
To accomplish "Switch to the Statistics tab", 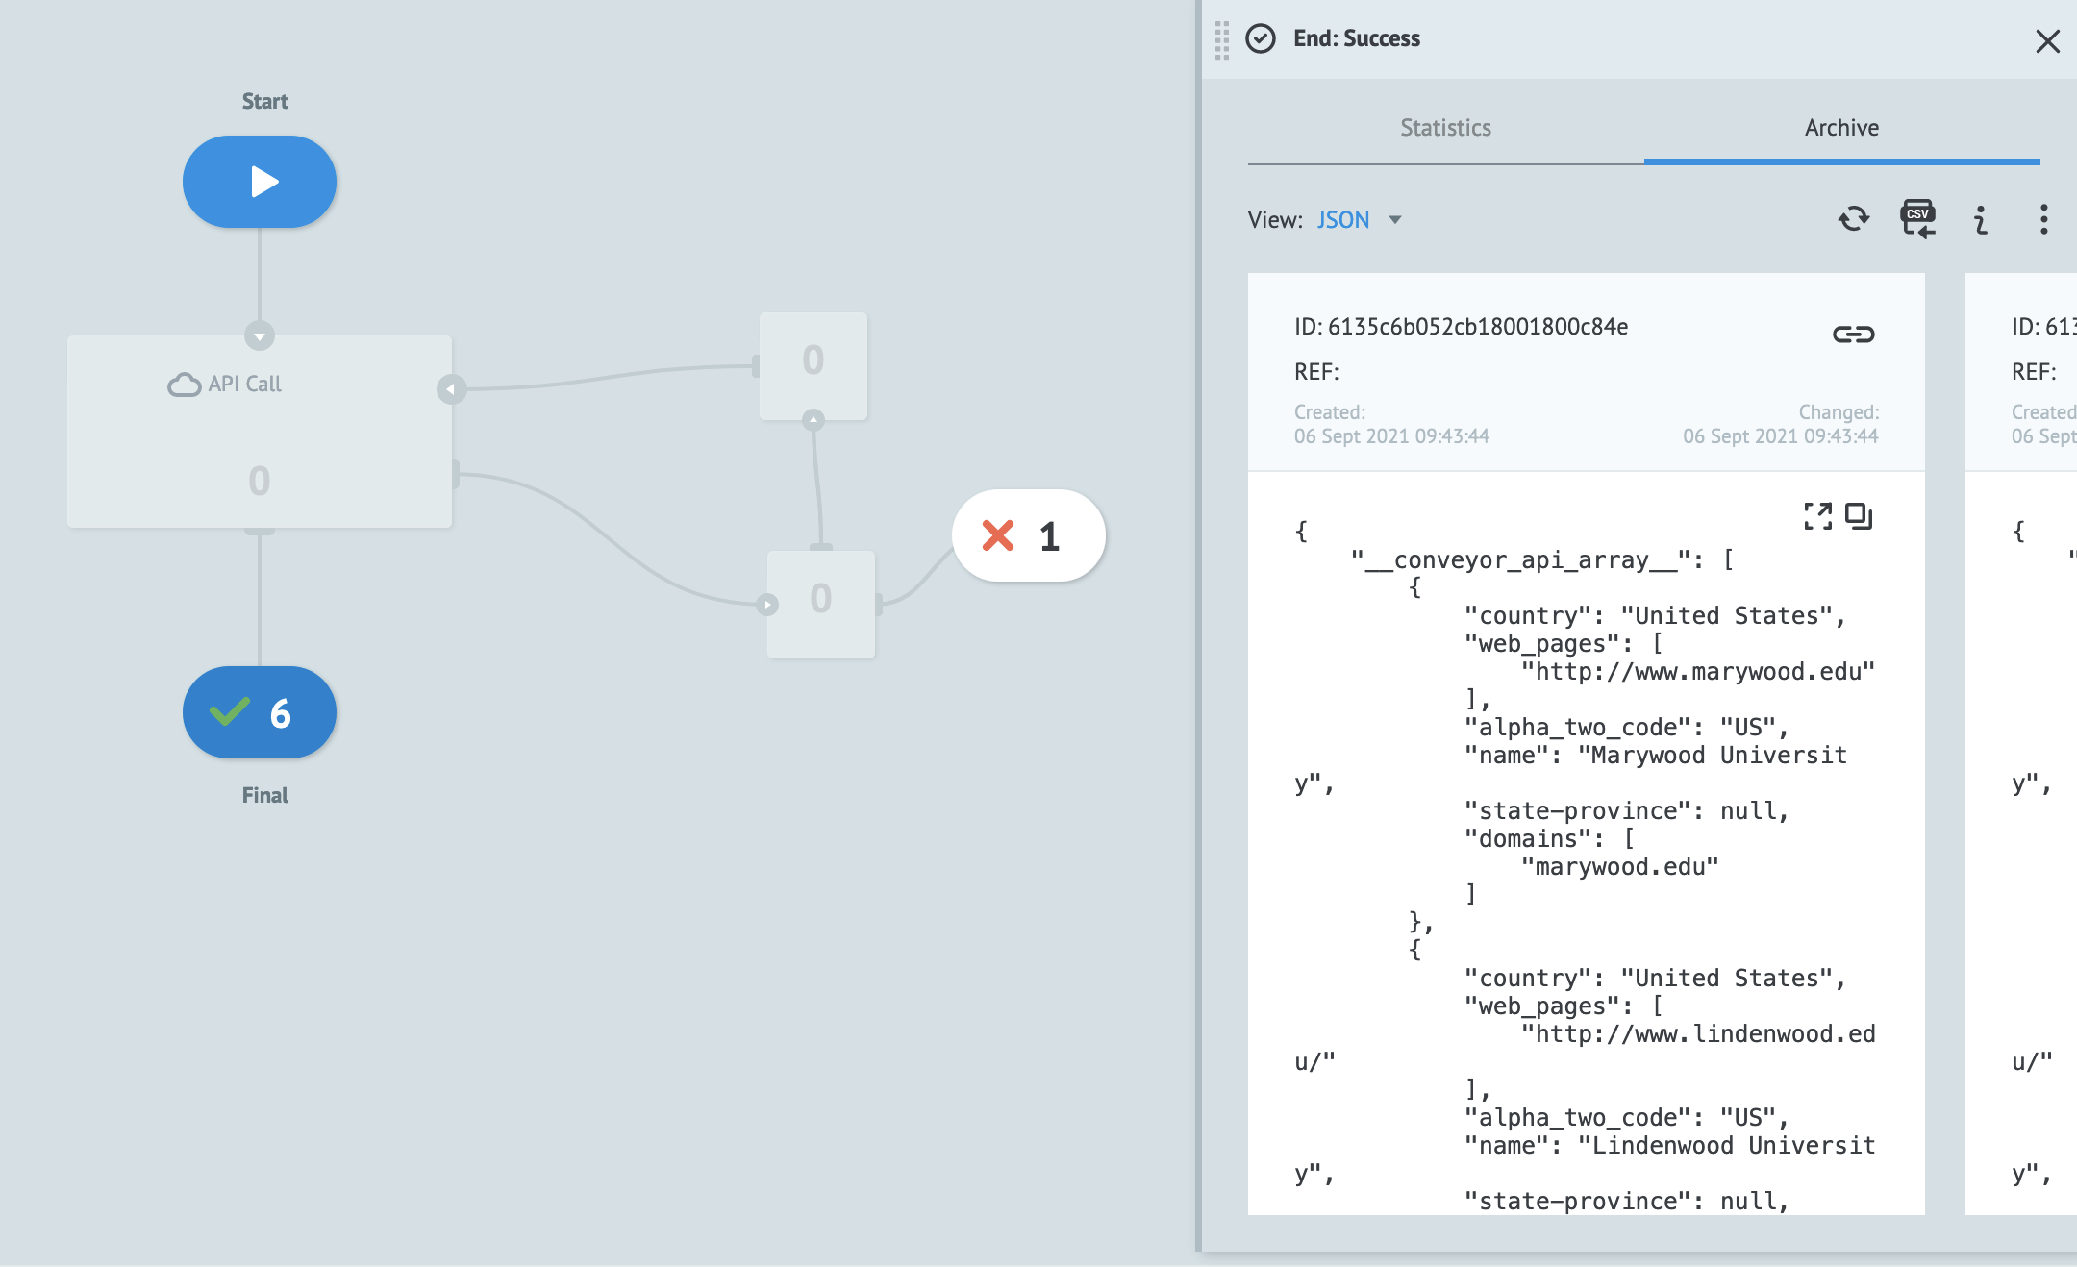I will [x=1445, y=128].
